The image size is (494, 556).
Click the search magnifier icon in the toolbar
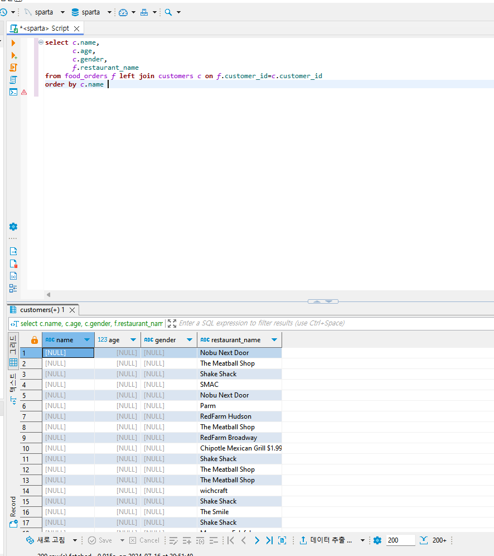pyautogui.click(x=168, y=12)
